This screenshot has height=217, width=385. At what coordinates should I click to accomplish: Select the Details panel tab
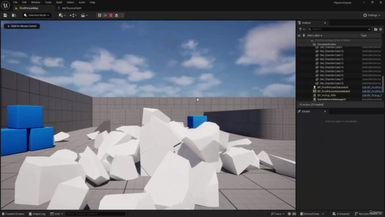[306, 112]
